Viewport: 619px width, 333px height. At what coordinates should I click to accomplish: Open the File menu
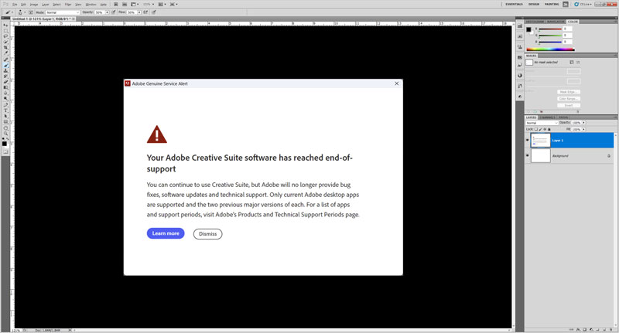click(x=15, y=5)
